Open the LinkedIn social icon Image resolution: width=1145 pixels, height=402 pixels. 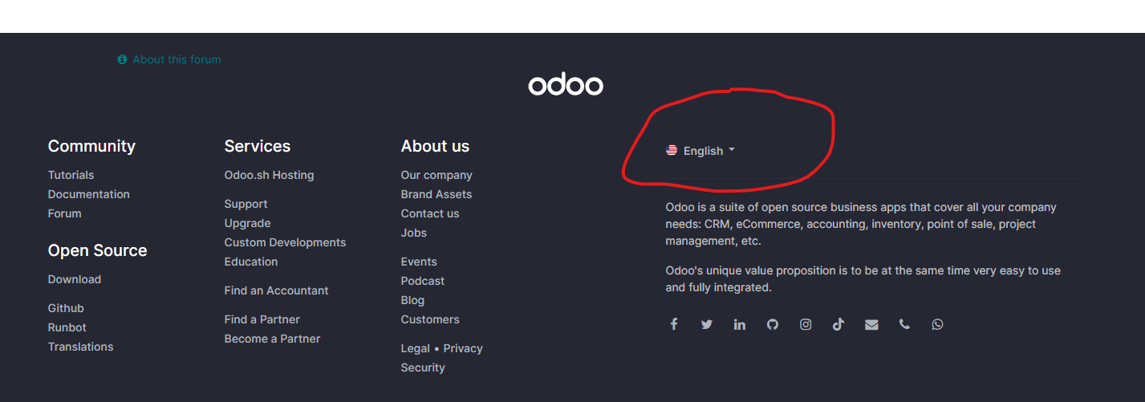(x=740, y=324)
